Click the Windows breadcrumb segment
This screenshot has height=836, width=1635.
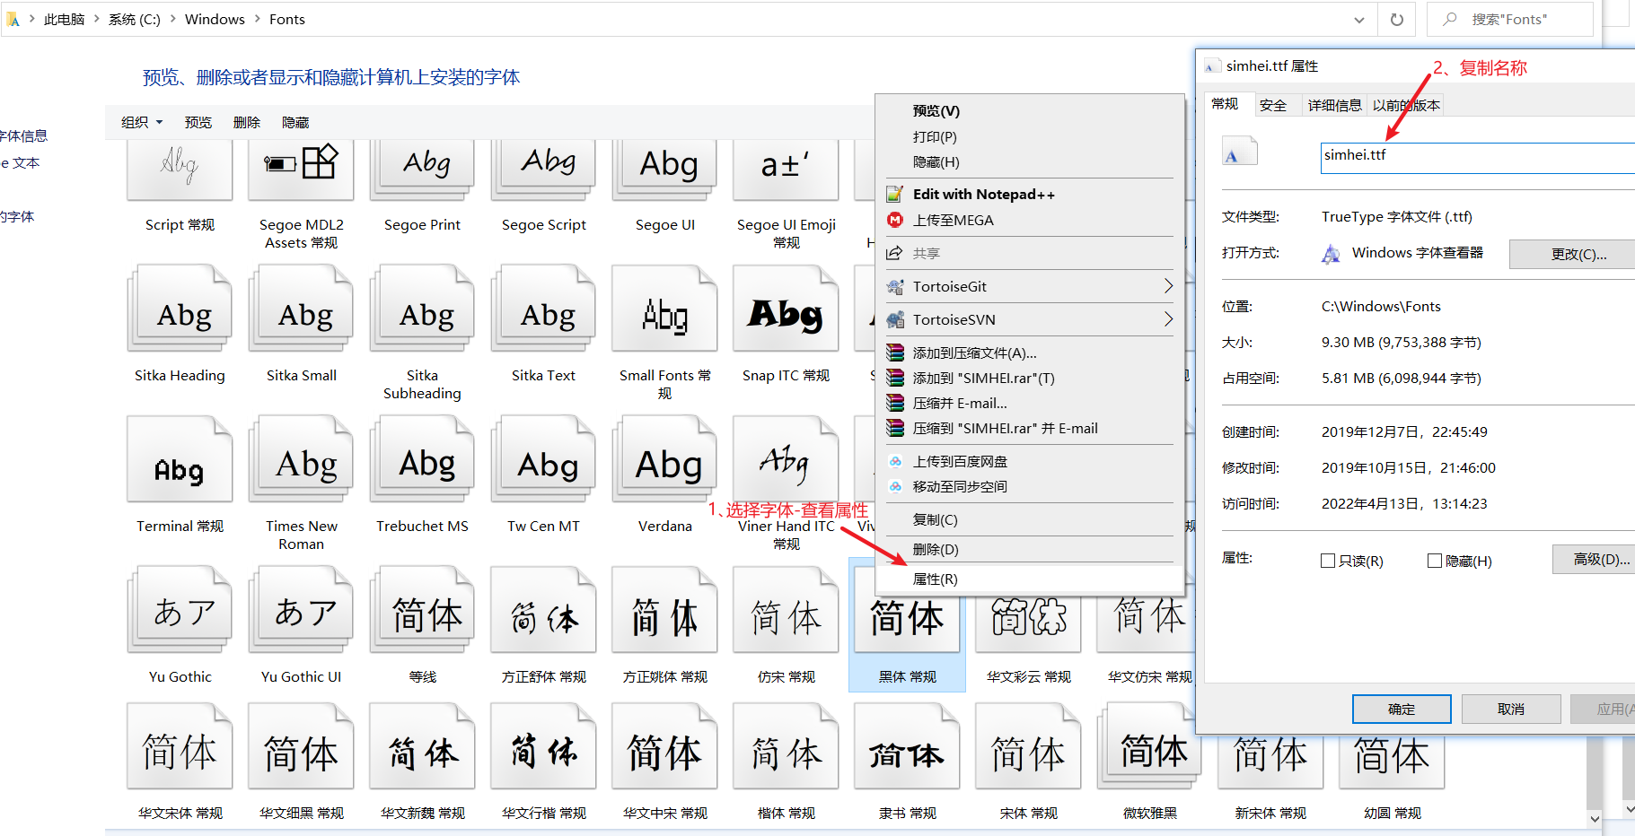[x=215, y=19]
